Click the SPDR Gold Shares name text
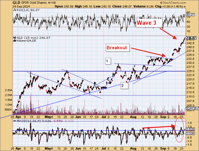This screenshot has width=199, height=151. click(34, 3)
